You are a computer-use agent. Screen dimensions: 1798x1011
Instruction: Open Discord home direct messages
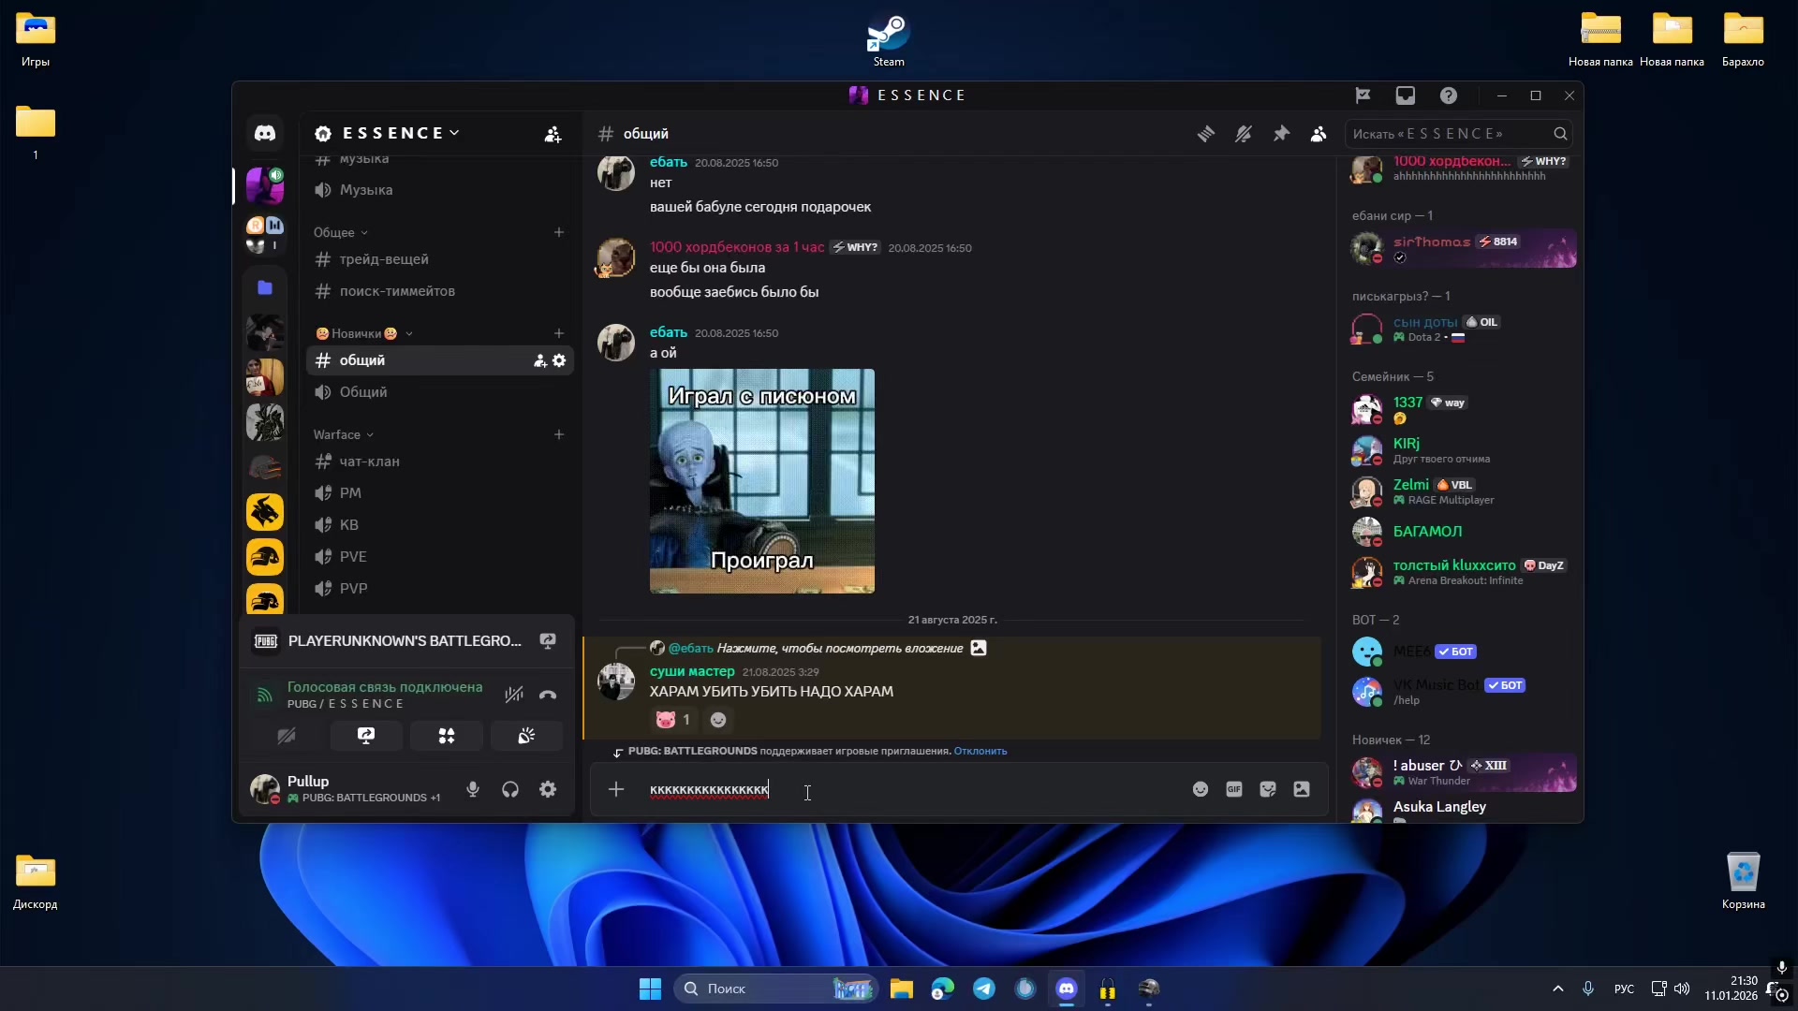click(265, 133)
